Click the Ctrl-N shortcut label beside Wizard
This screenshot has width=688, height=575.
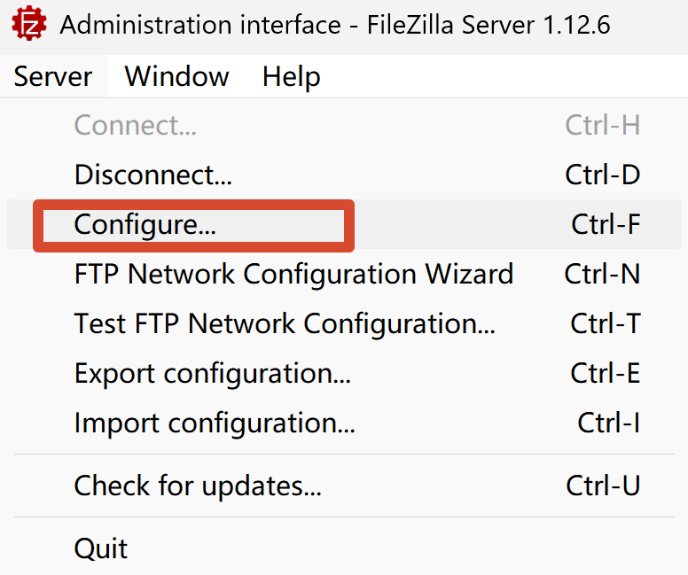(602, 274)
